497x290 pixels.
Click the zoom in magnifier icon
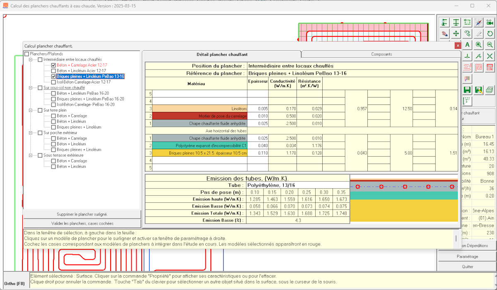(478, 45)
